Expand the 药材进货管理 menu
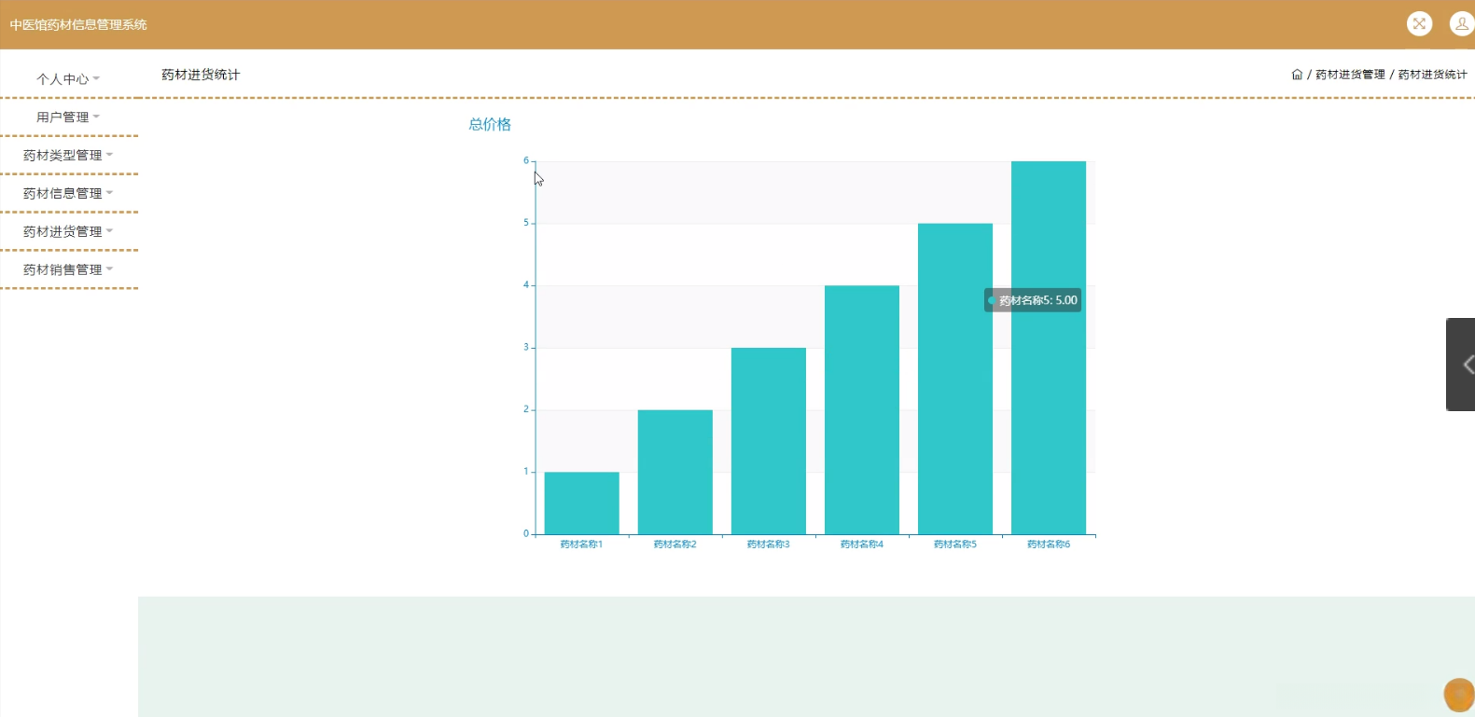Screen dimensions: 1475x717 pyautogui.click(x=68, y=232)
